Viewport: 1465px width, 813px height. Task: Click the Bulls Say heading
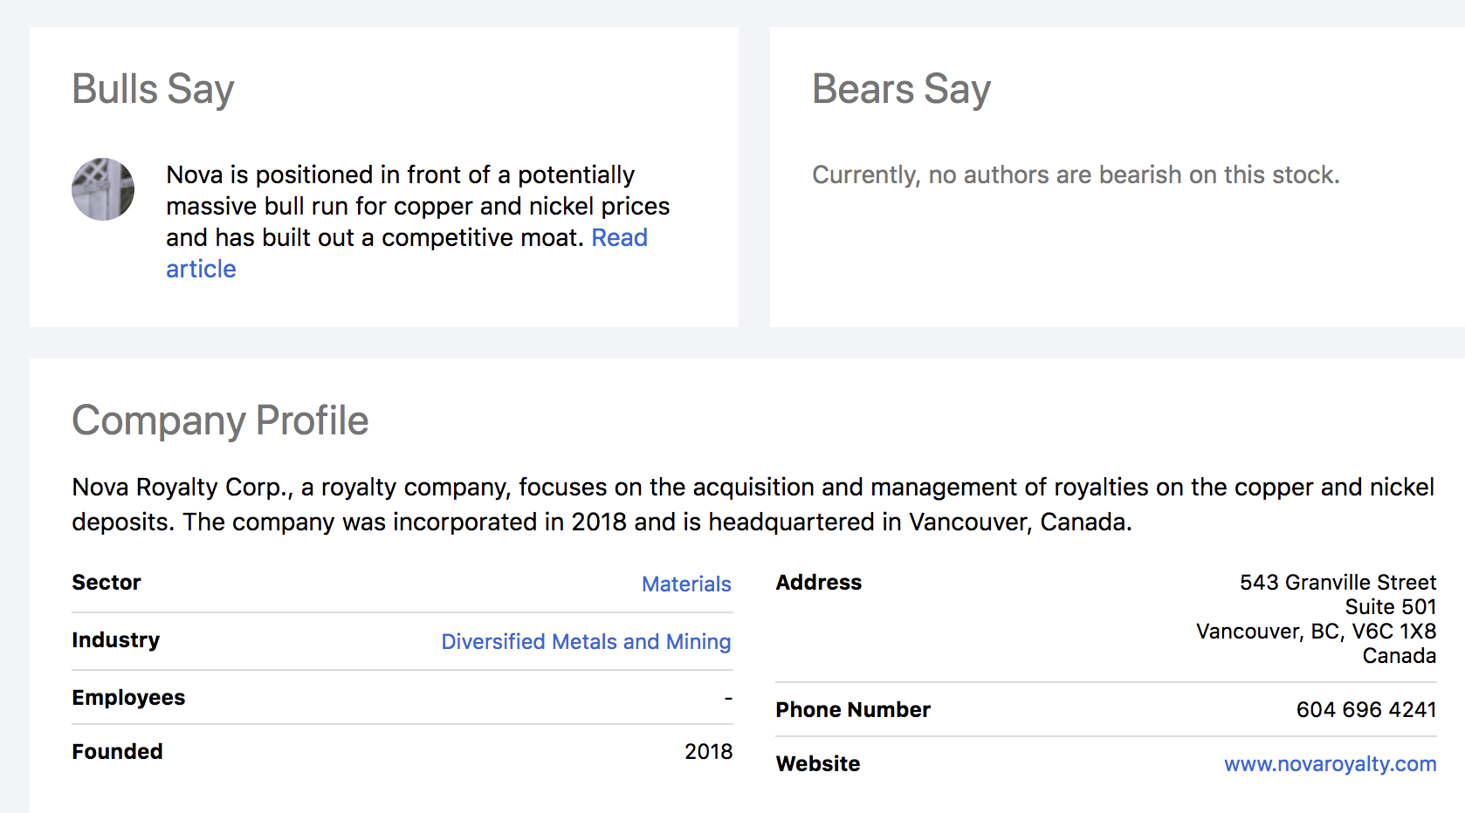(153, 89)
